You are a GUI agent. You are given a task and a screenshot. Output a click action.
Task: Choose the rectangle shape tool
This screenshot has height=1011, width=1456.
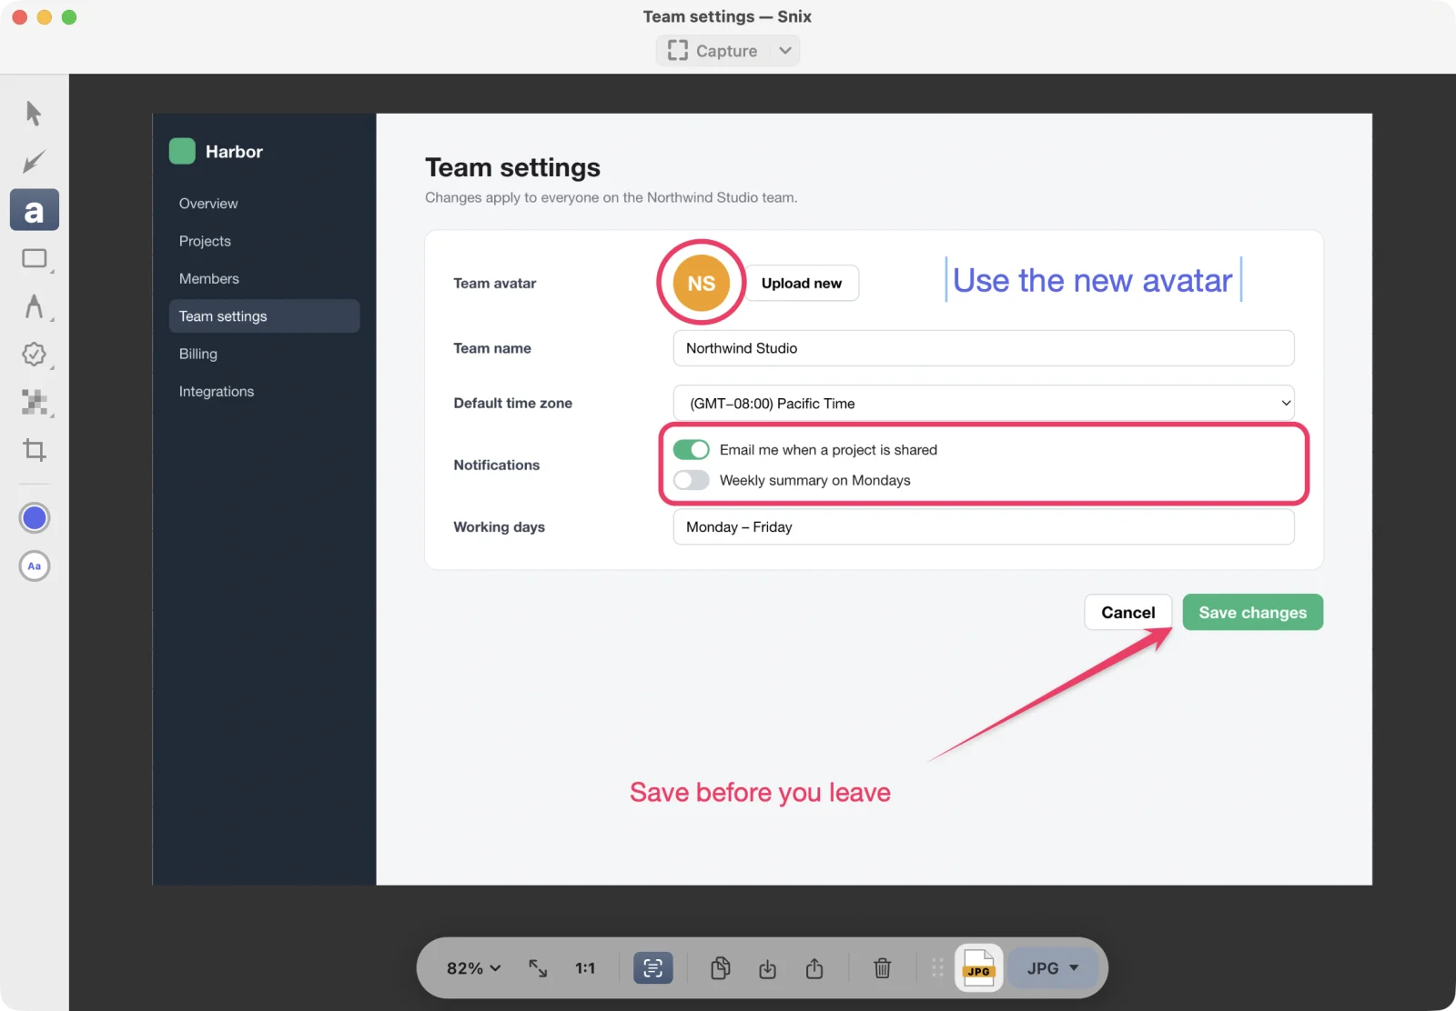[x=35, y=259]
